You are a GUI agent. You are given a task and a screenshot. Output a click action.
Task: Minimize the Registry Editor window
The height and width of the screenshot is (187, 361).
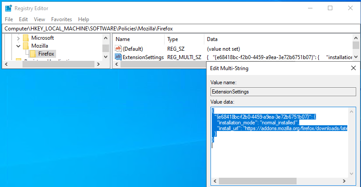tap(310, 8)
